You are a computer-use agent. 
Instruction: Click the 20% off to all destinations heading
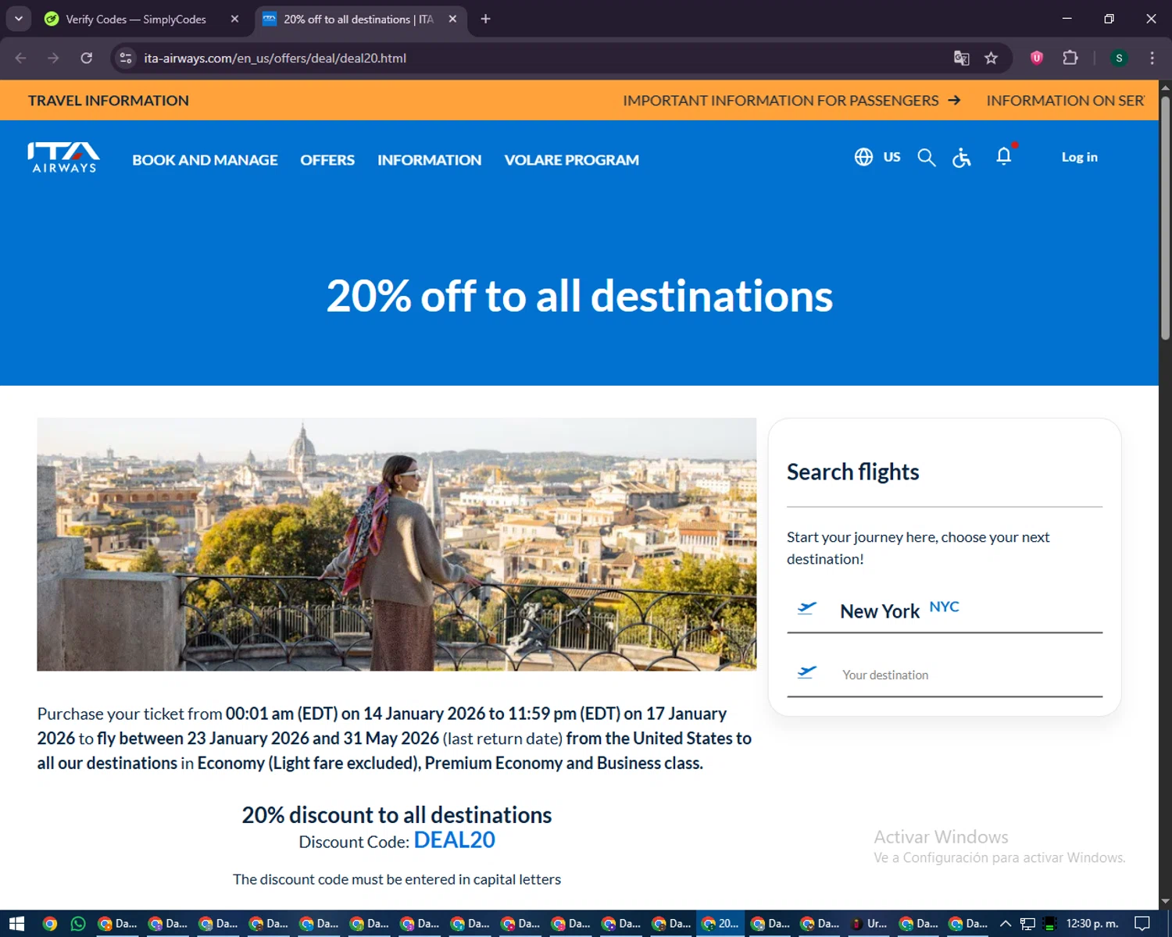tap(580, 296)
